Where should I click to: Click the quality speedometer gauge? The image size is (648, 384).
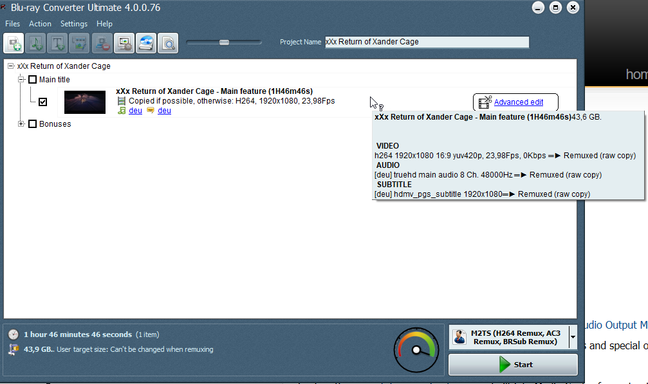click(x=416, y=350)
